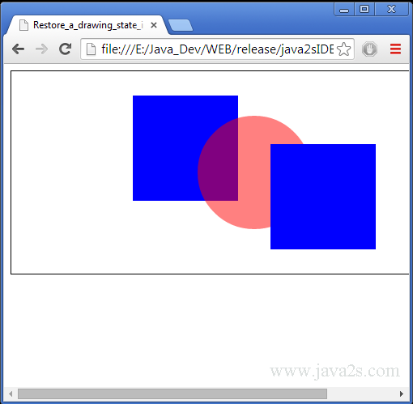Click the lower-right blue square
Viewport: 413px width, 404px height.
click(x=323, y=197)
